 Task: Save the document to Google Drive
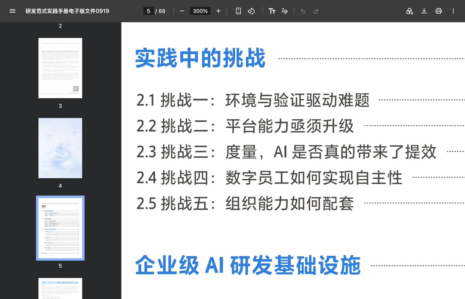coord(410,11)
